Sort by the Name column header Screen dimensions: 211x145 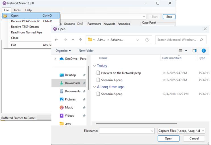click(103, 58)
